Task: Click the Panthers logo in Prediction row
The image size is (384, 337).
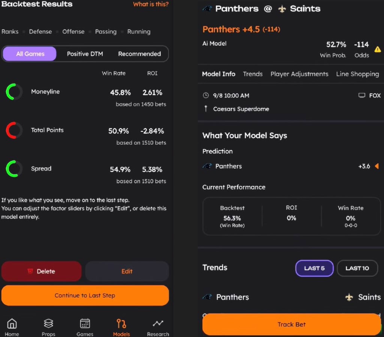Action: pos(207,166)
